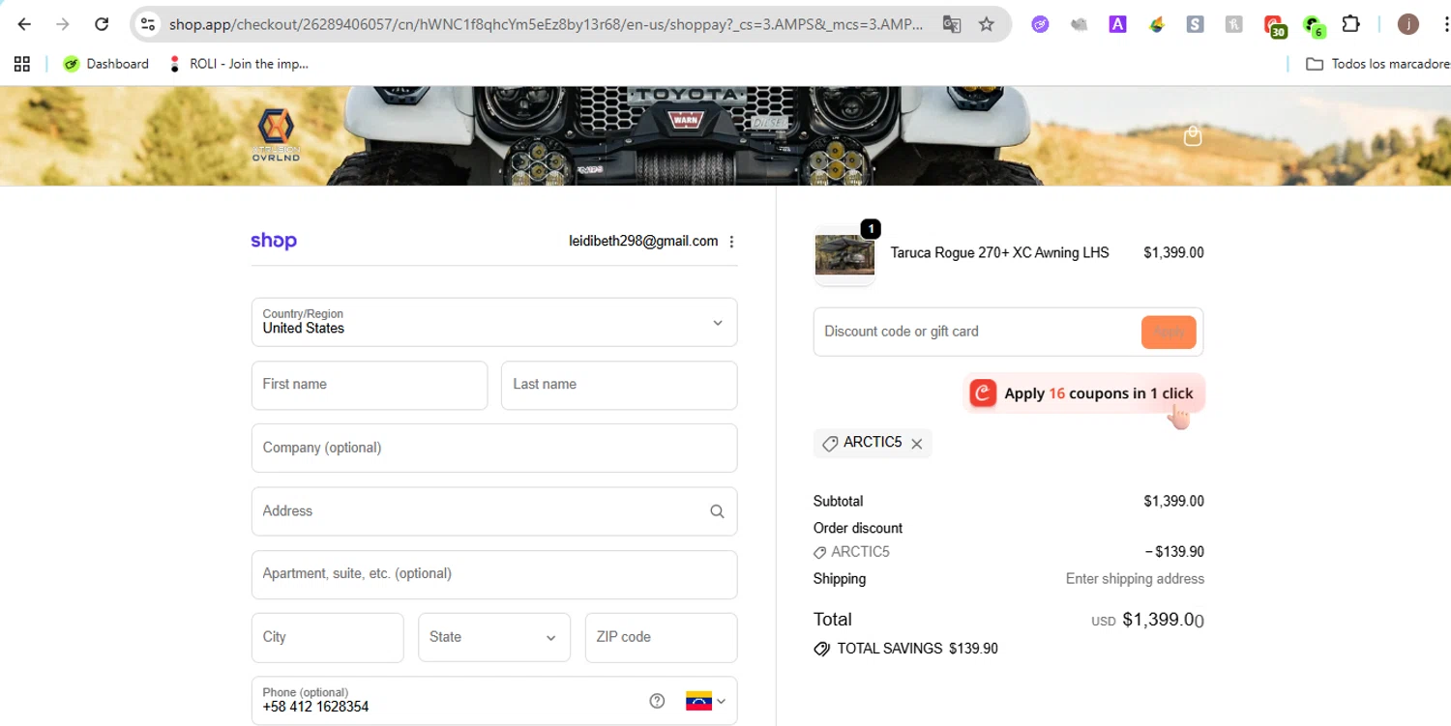This screenshot has height=726, width=1451.
Task: Open the Country/Region dropdown
Action: (x=494, y=322)
